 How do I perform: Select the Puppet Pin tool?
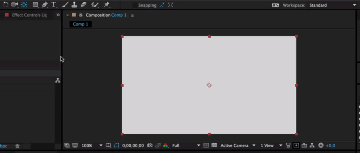click(x=107, y=5)
